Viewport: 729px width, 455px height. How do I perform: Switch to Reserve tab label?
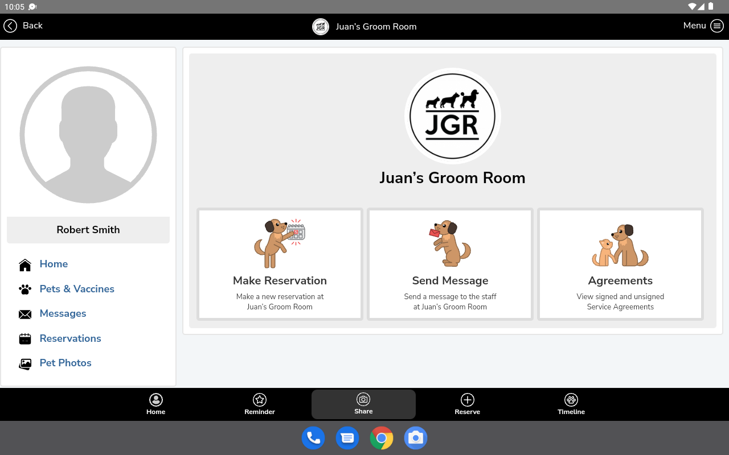coord(468,412)
